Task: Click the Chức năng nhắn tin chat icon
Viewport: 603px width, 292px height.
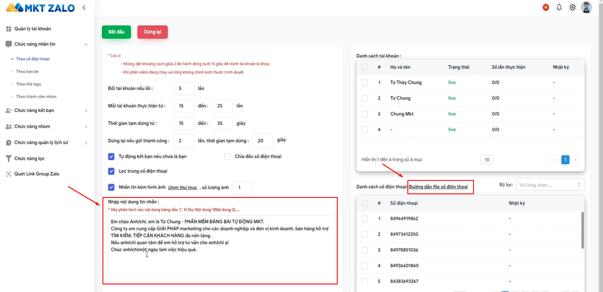Action: 9,44
